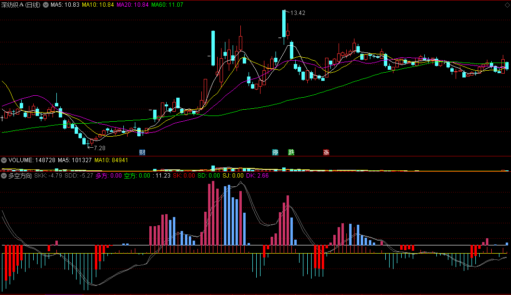
Task: Click the green MA60: 11.07 label
Action: 167,5
